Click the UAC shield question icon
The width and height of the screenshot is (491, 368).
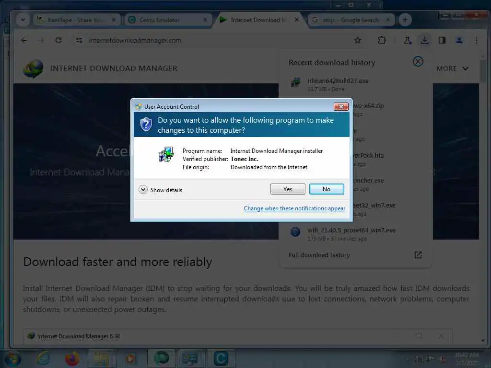click(x=146, y=125)
